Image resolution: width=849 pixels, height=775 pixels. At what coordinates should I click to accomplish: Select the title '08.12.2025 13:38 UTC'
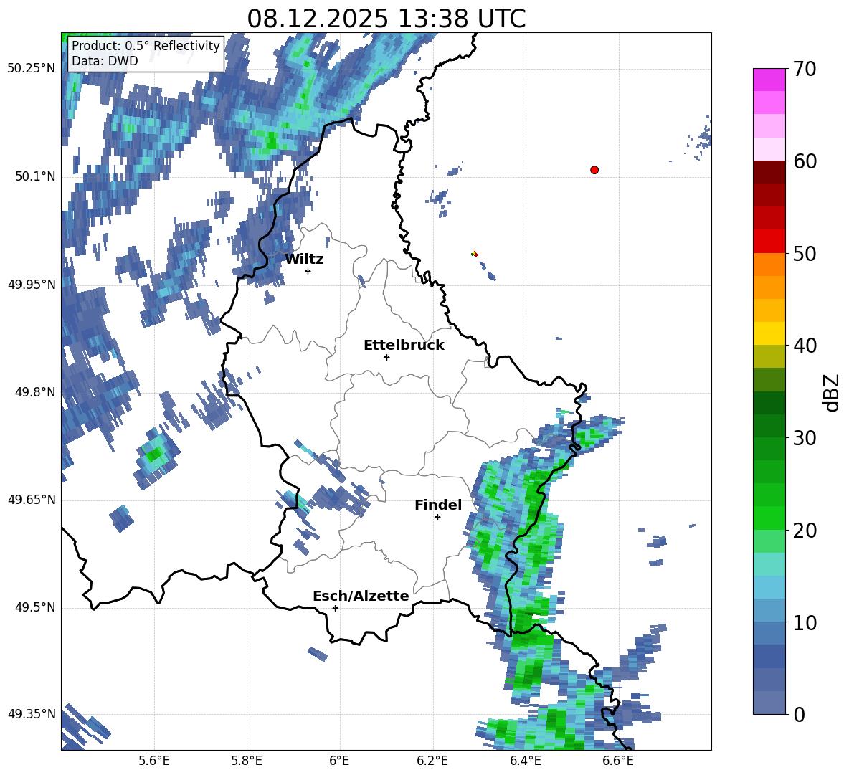pyautogui.click(x=386, y=19)
